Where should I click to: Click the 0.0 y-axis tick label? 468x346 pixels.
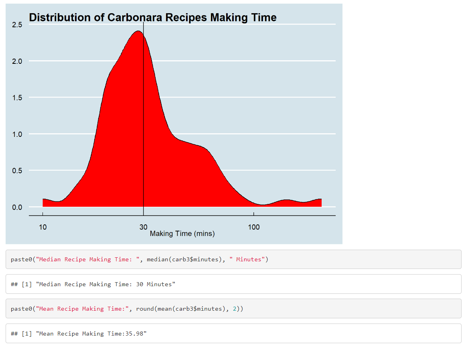point(17,207)
